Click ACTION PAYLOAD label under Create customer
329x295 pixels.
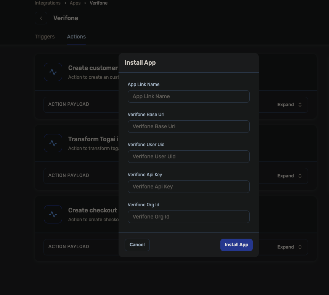[x=69, y=104]
